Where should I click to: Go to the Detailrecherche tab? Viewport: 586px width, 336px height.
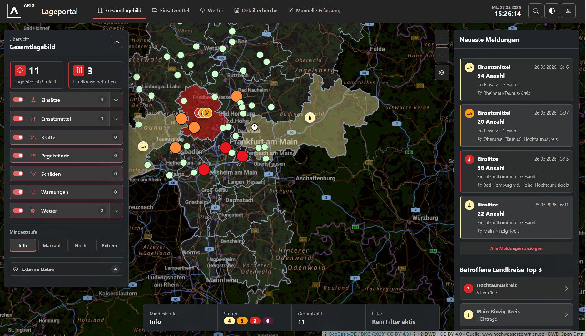pos(256,11)
